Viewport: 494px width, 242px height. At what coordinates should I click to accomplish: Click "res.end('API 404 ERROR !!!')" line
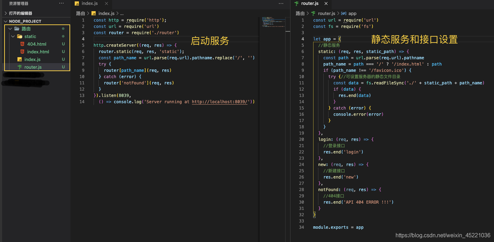pyautogui.click(x=359, y=202)
